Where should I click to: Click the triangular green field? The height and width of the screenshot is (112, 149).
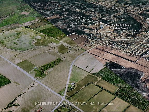coord(62,49)
